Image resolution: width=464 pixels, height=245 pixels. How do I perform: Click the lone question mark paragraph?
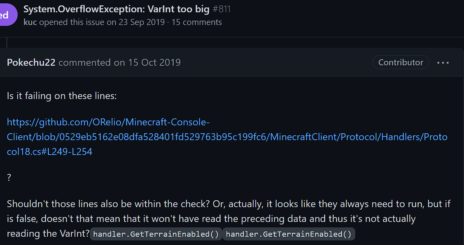point(9,178)
